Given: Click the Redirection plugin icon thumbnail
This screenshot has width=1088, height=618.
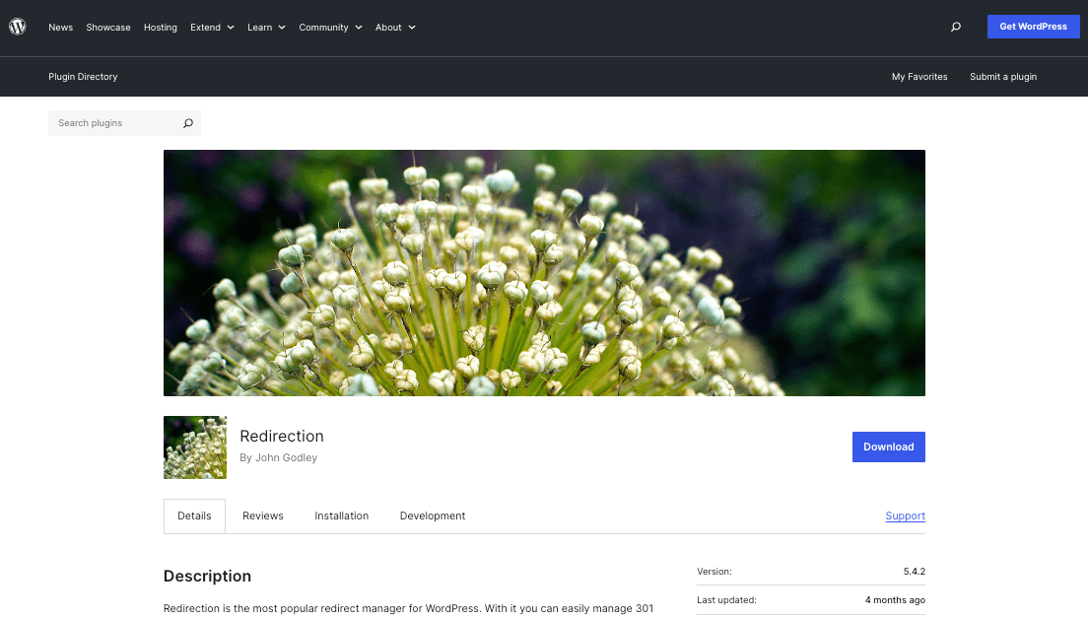Looking at the screenshot, I should pyautogui.click(x=195, y=447).
